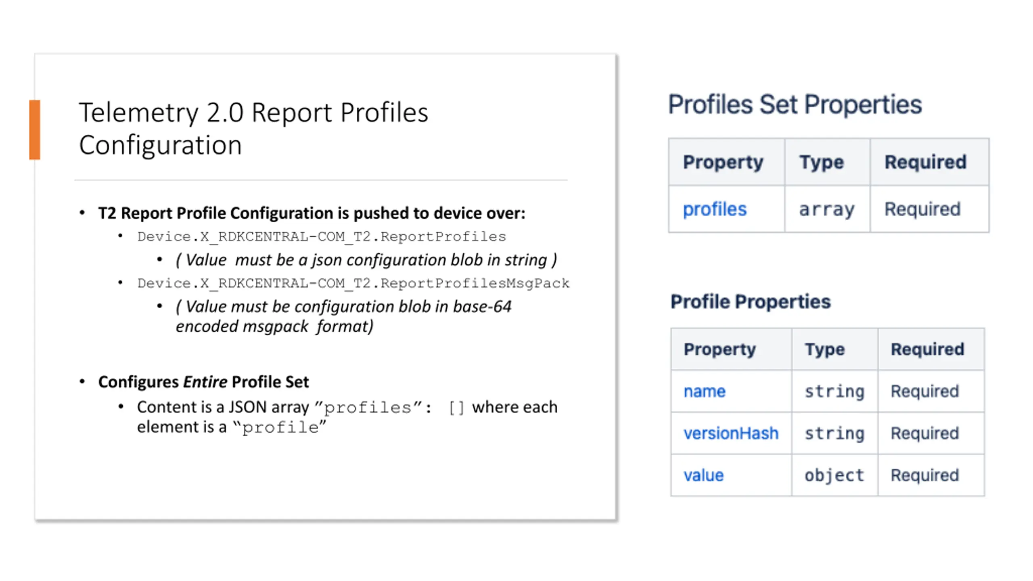Click the orange accent bar beside title
Screen dimensions: 1033x581
35,130
